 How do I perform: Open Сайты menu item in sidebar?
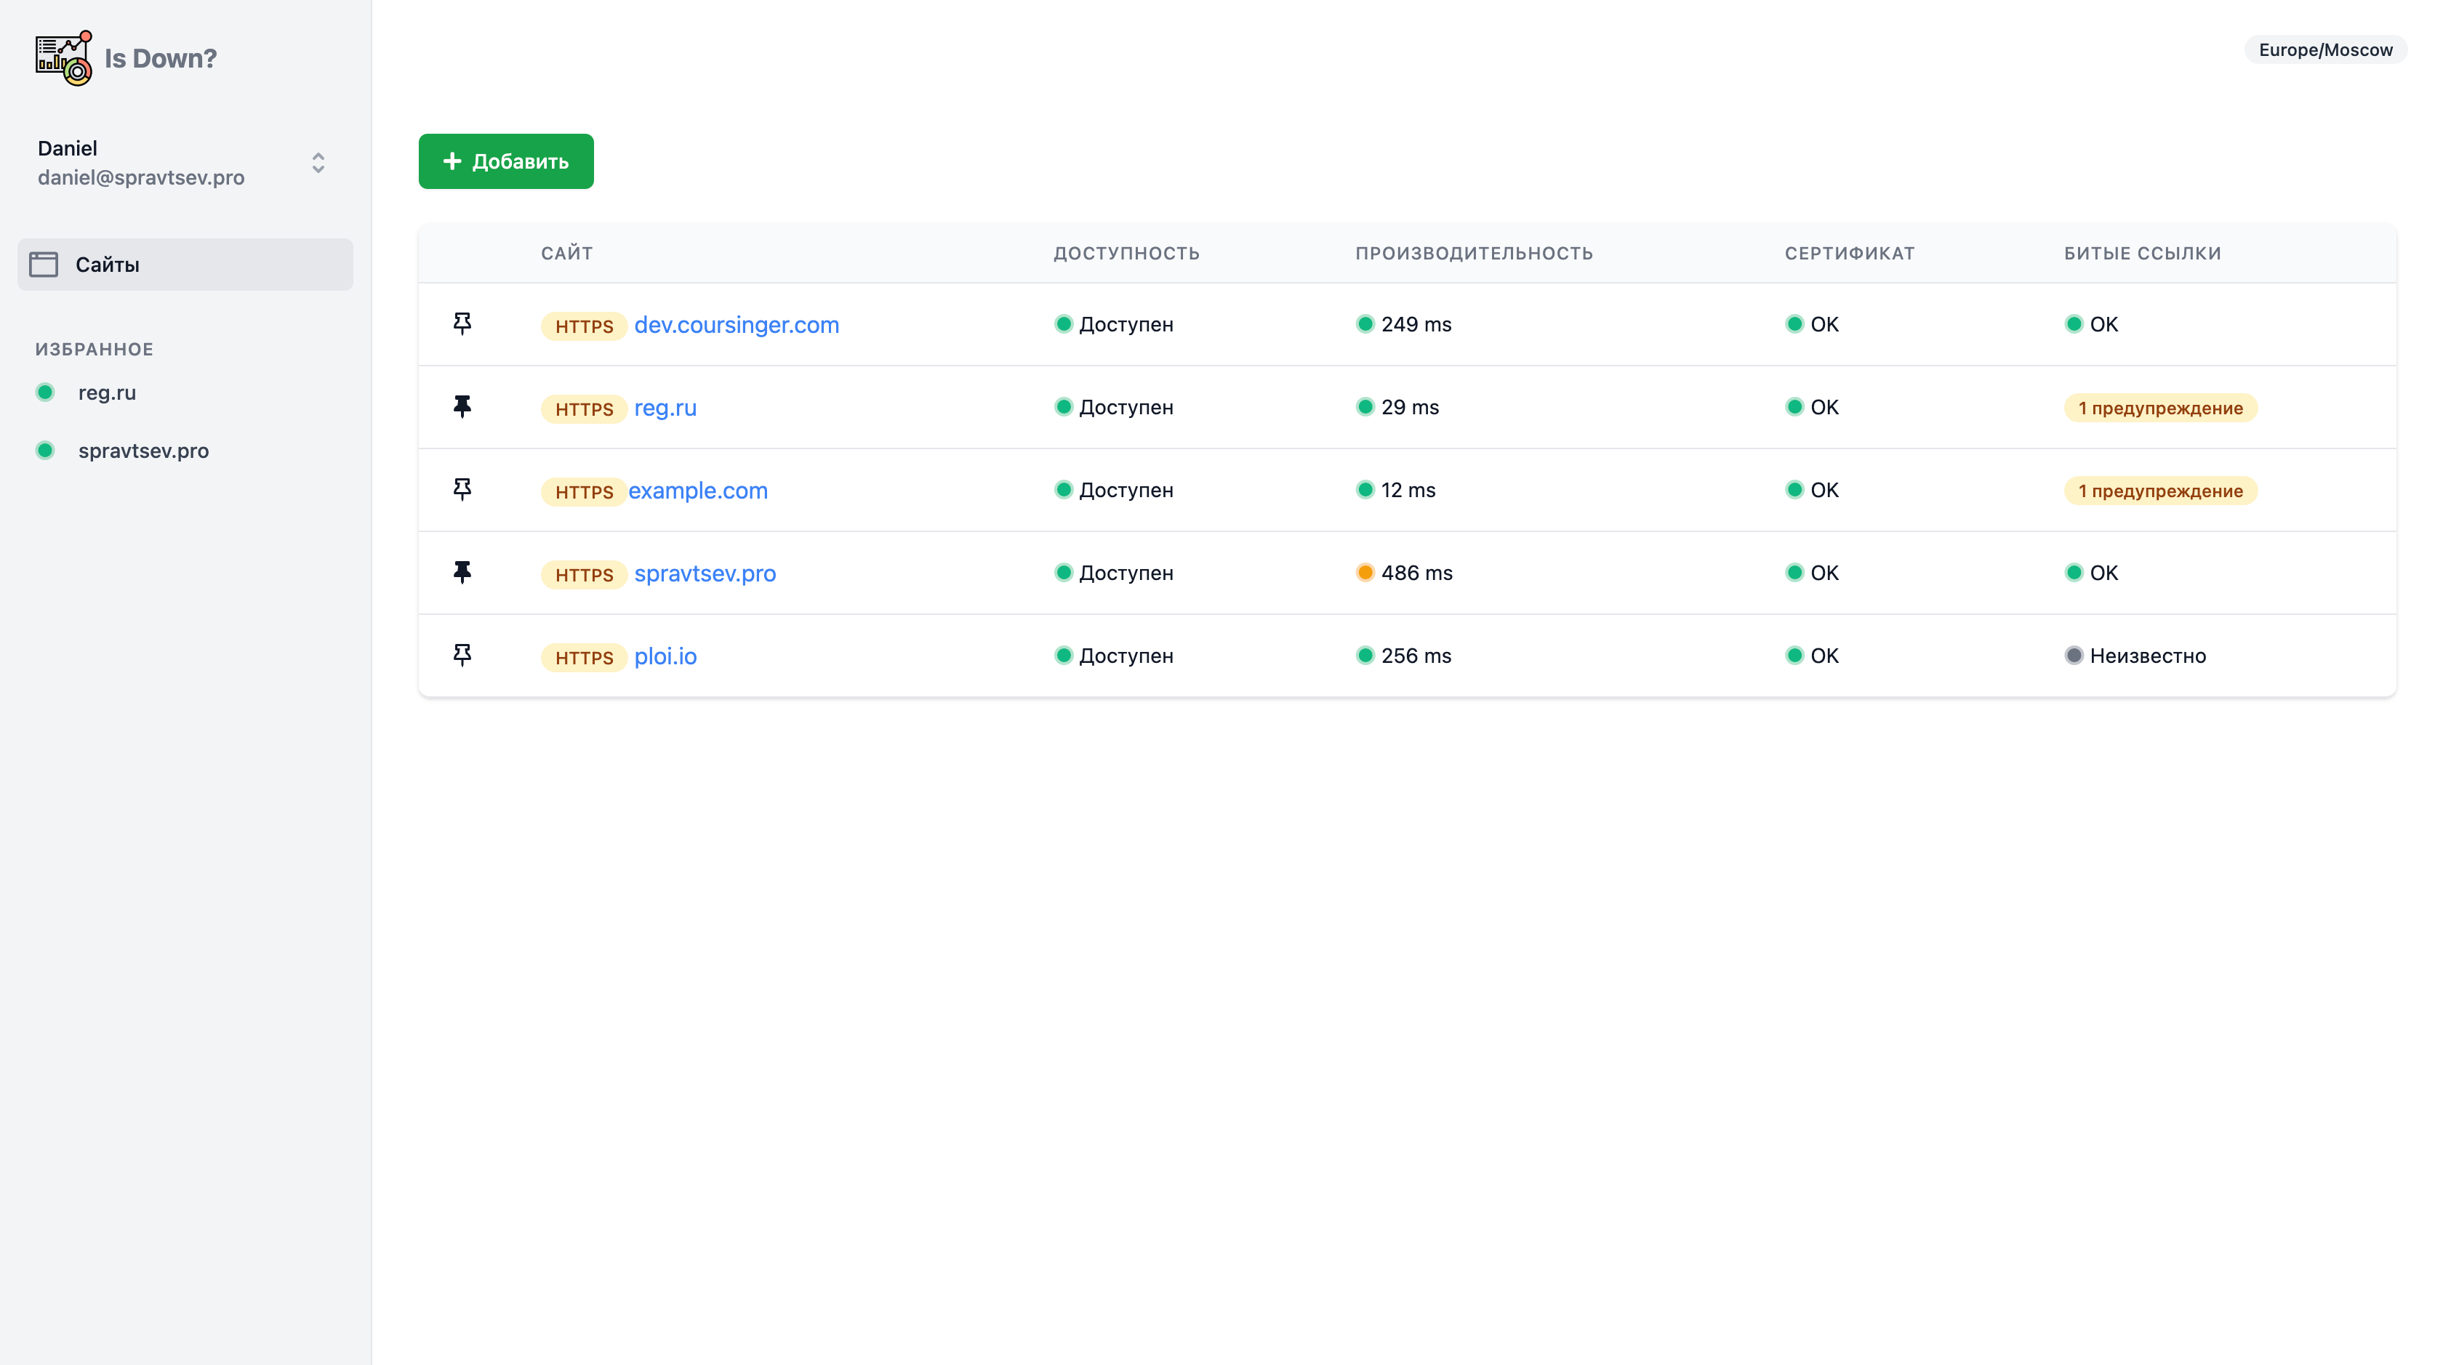(107, 265)
